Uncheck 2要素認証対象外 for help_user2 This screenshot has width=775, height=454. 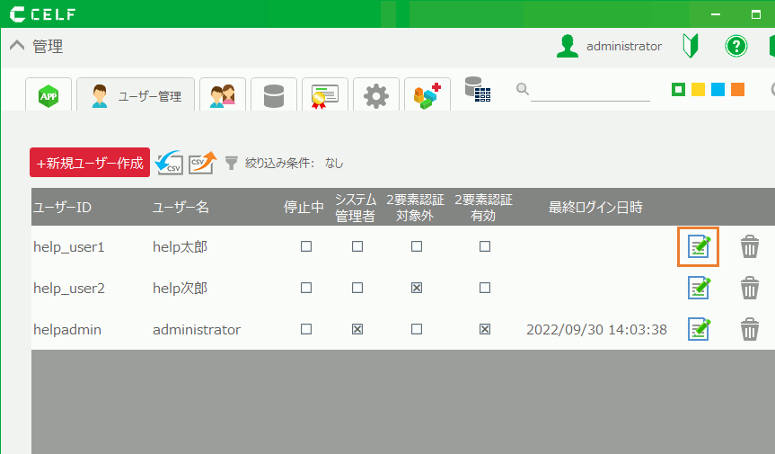(x=416, y=288)
